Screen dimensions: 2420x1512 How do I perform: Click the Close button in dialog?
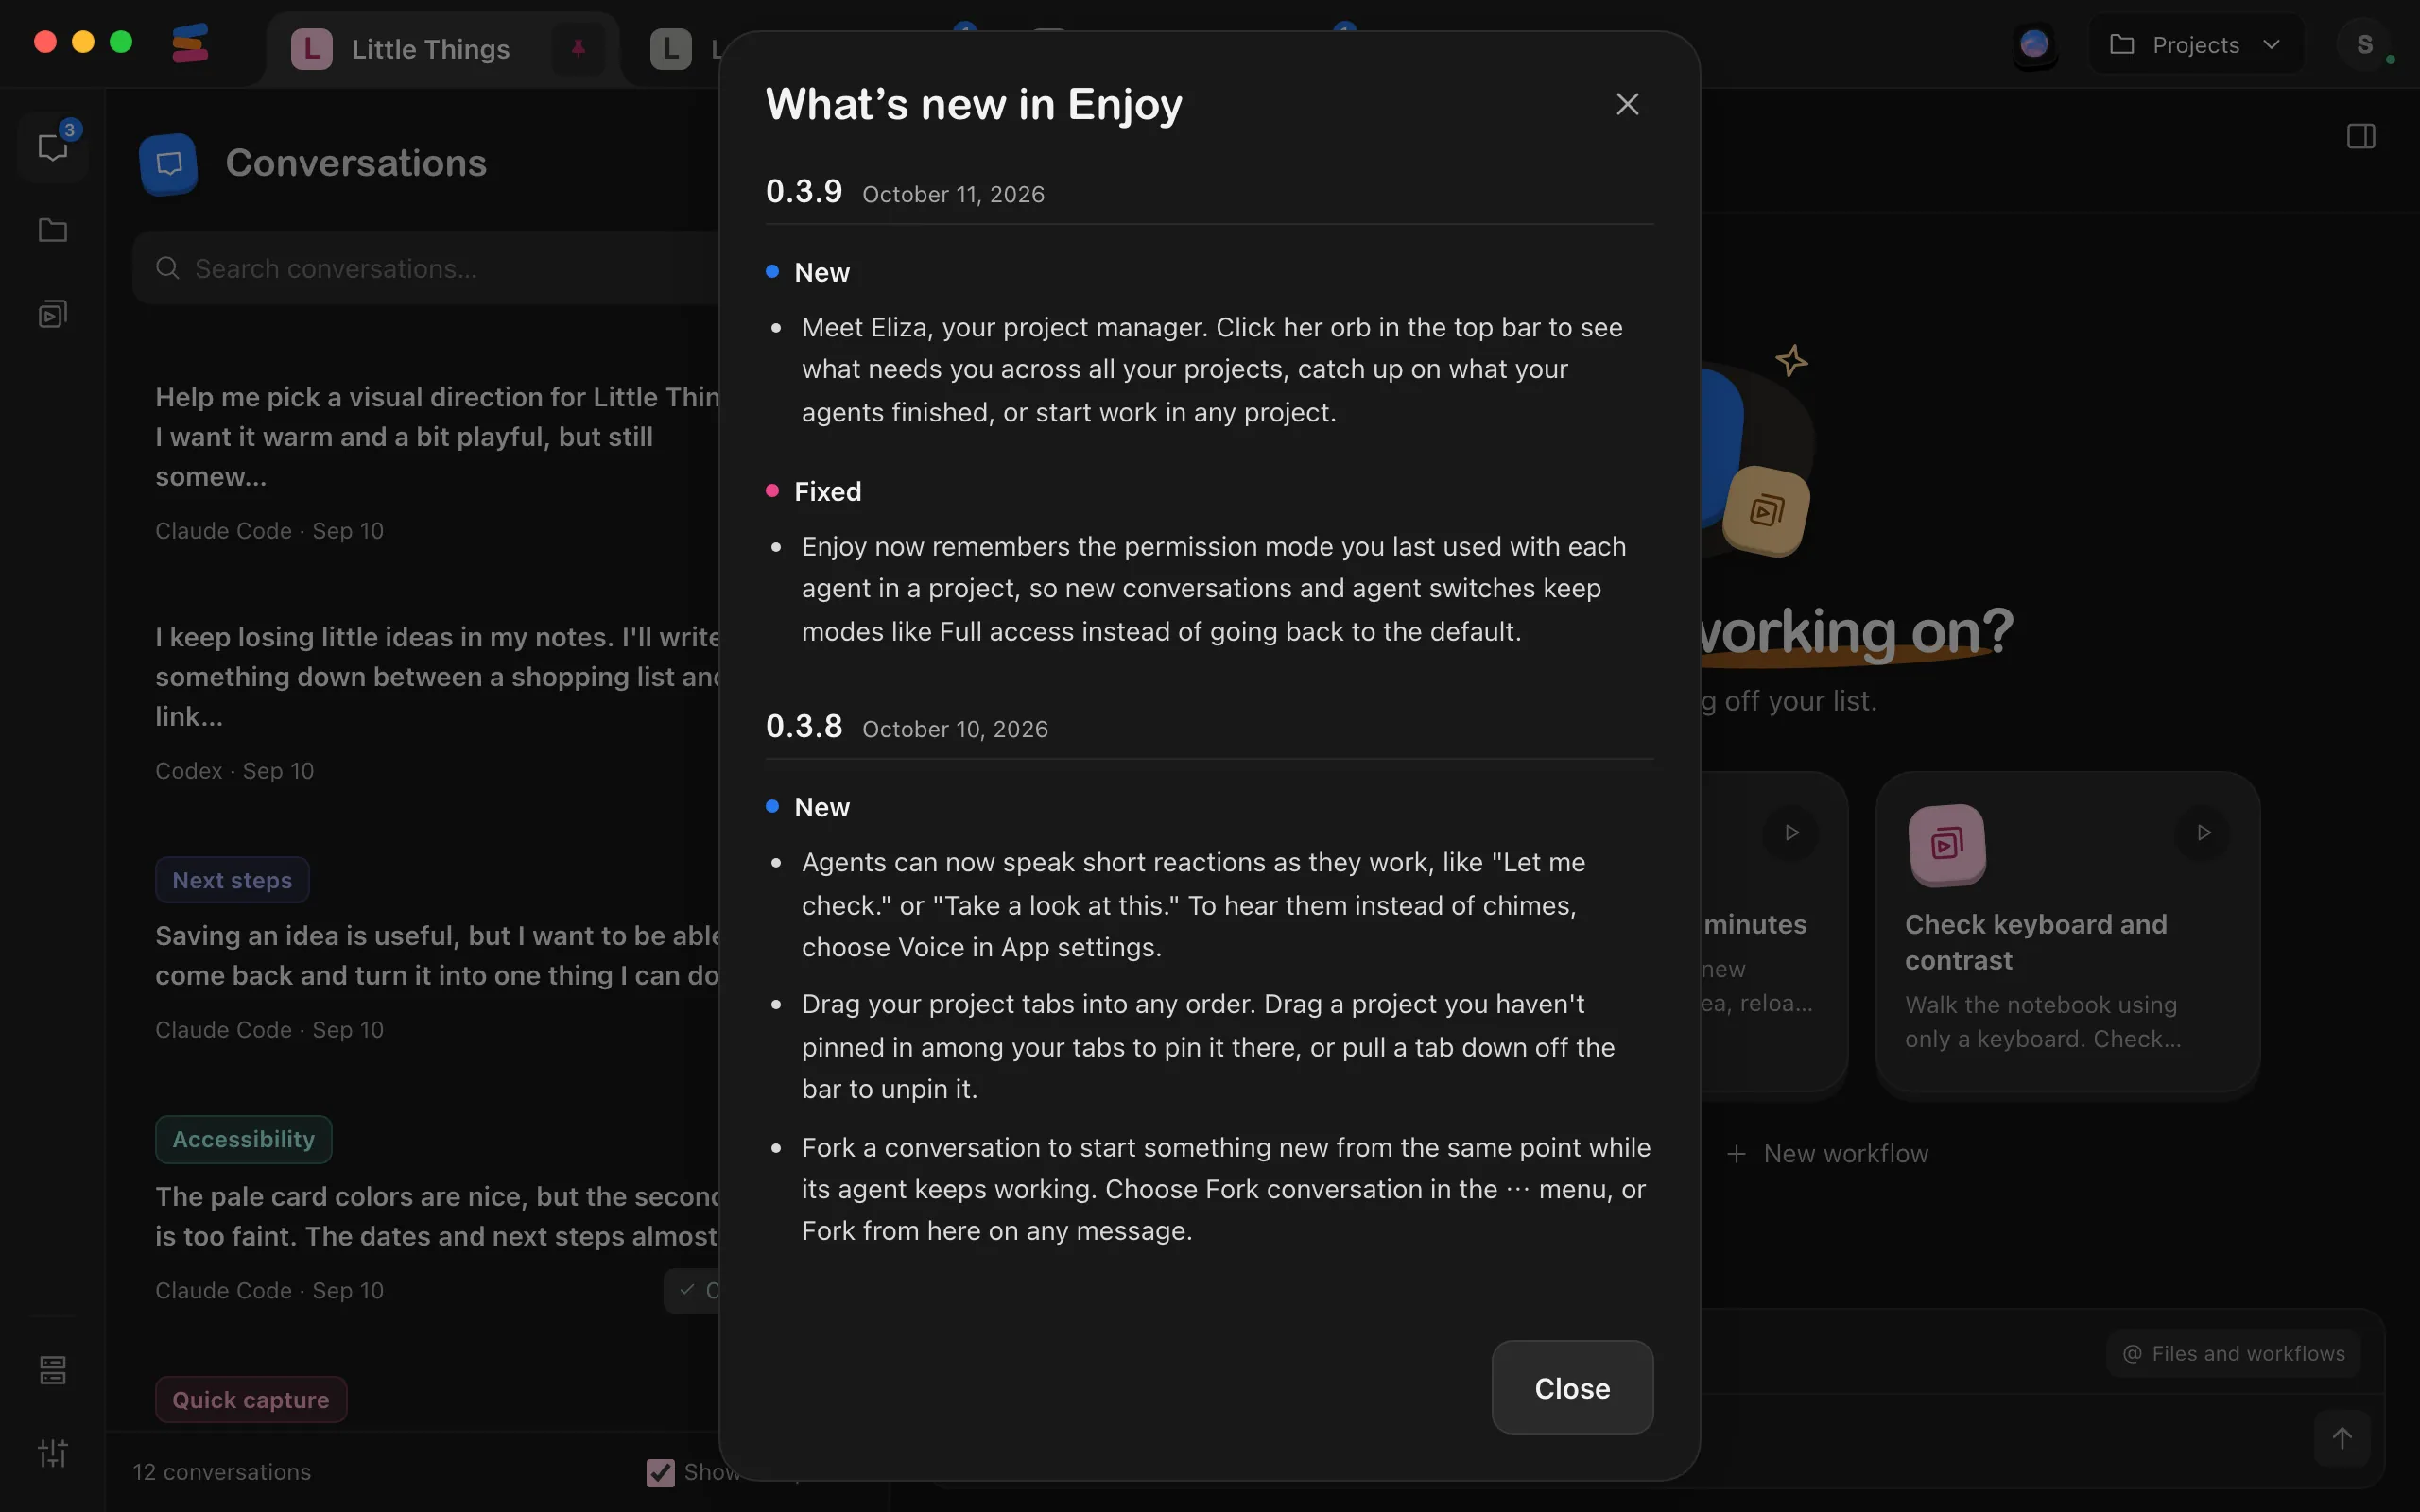[x=1572, y=1387]
